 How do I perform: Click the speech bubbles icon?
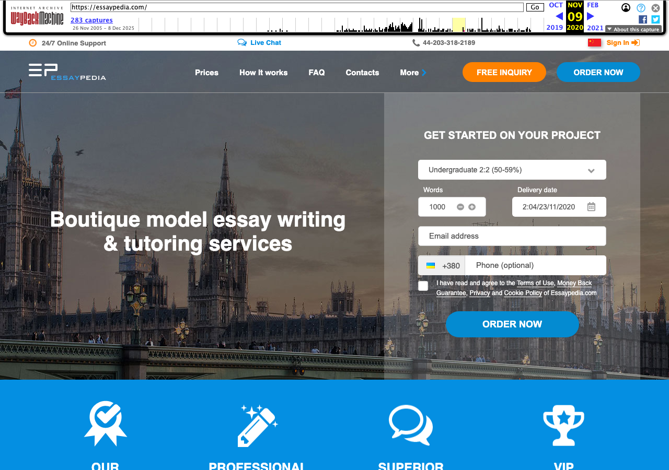411,425
